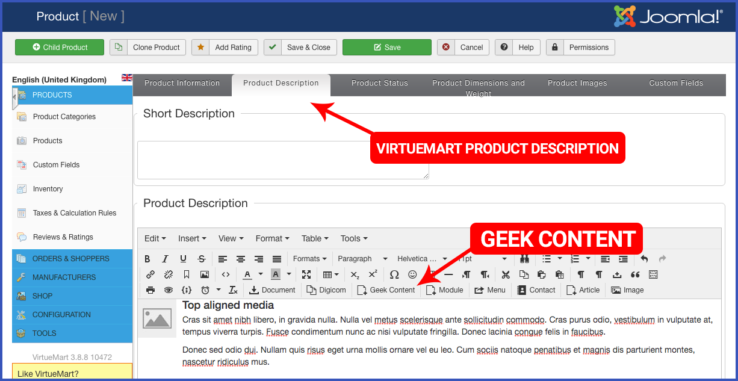
Task: Open the table insert dropdown
Action: click(330, 274)
